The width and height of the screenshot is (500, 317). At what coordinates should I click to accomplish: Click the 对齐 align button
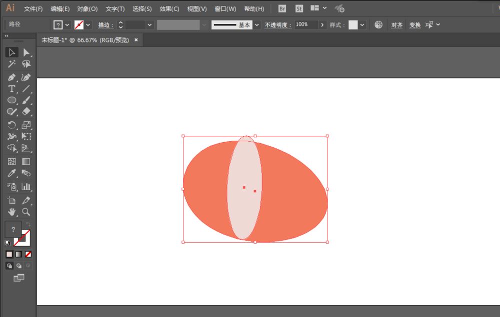pos(396,25)
